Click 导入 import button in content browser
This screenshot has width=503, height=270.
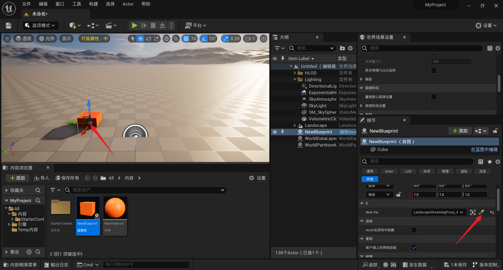pyautogui.click(x=42, y=178)
